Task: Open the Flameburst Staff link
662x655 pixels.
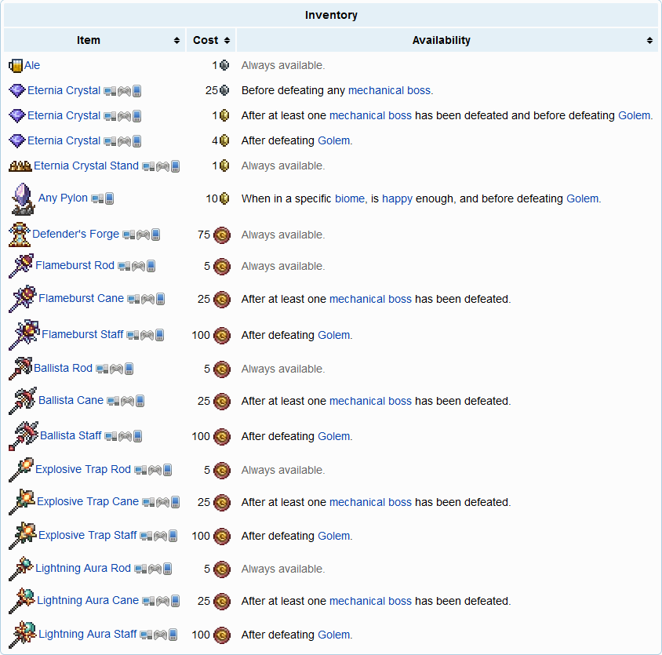Action: 83,334
